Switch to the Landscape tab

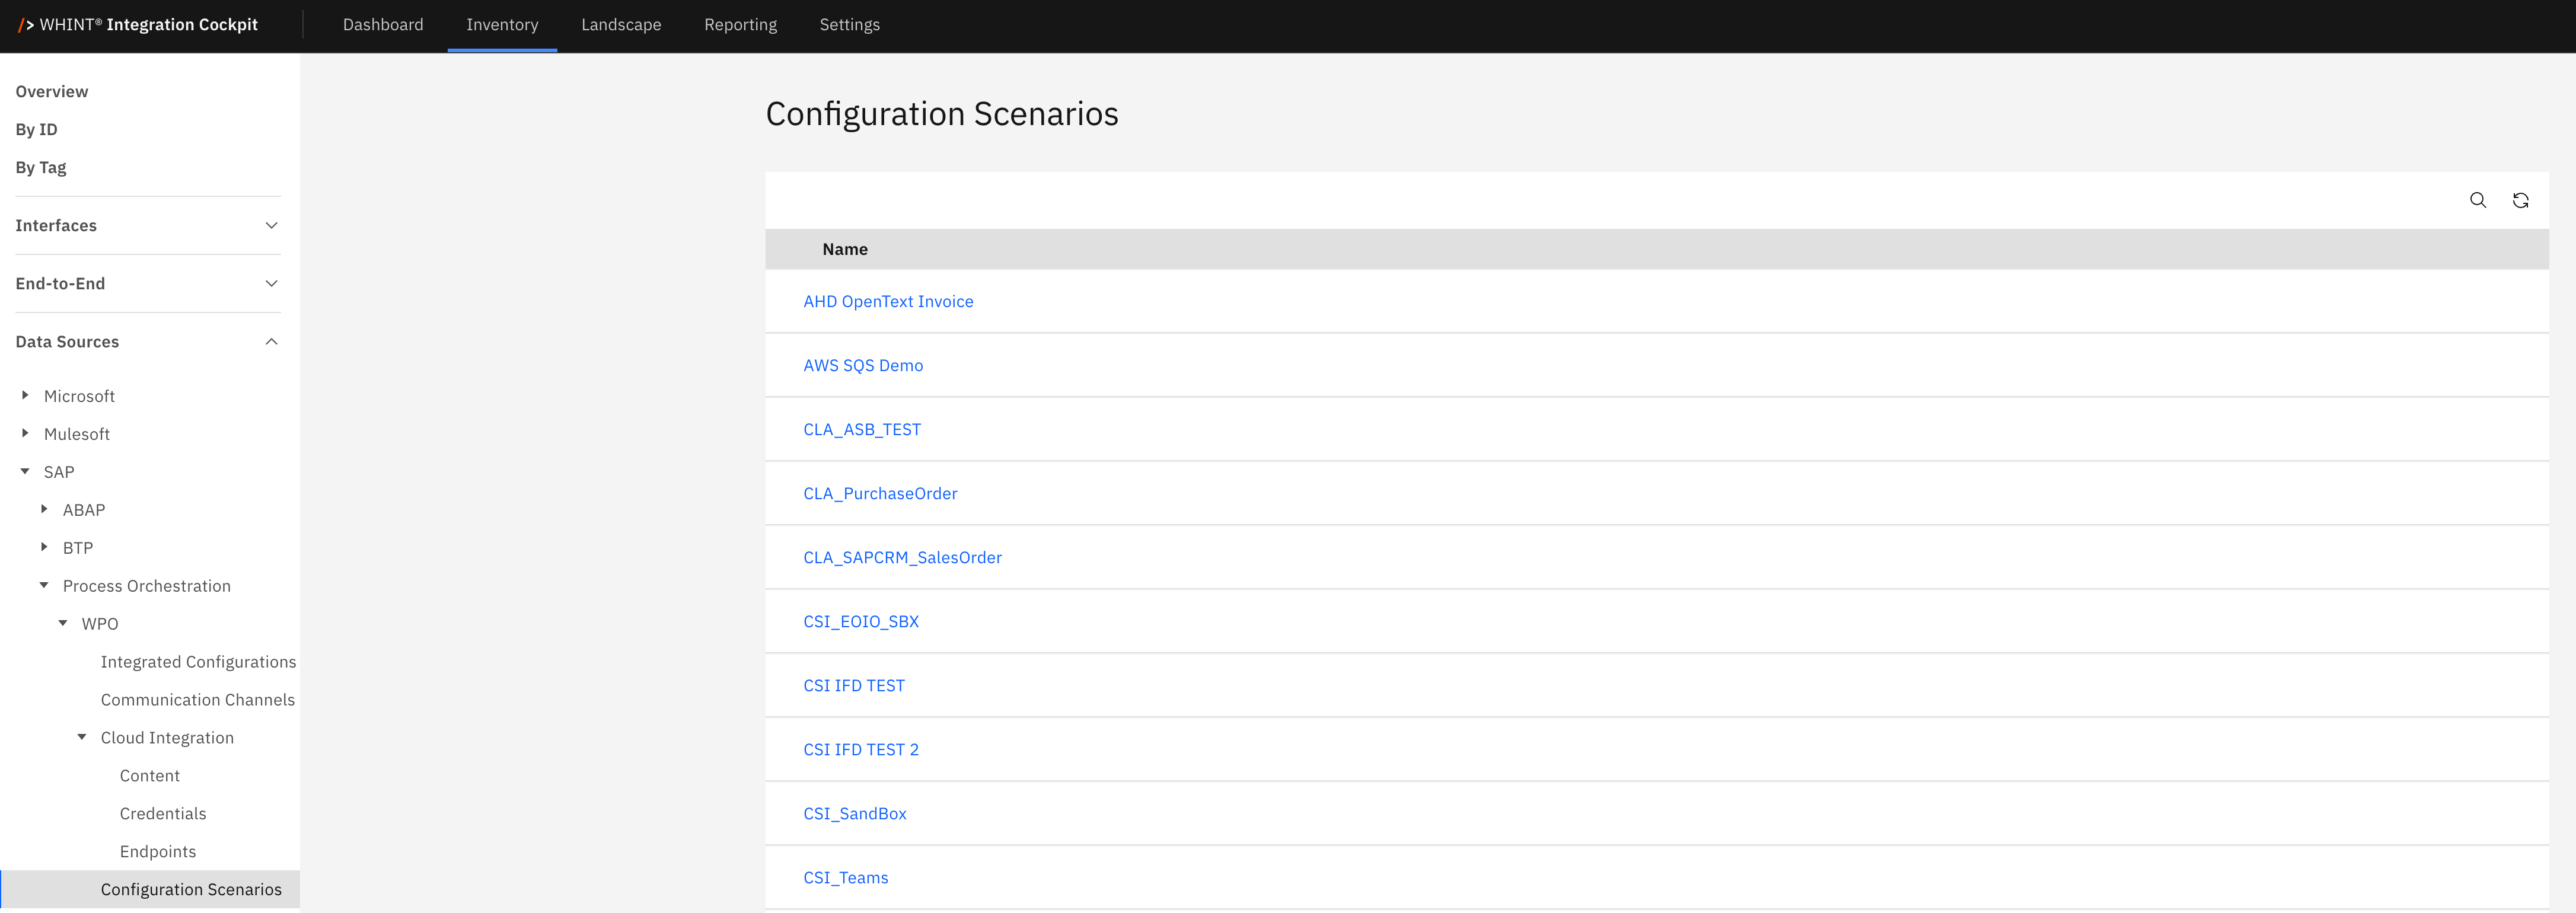pos(621,25)
